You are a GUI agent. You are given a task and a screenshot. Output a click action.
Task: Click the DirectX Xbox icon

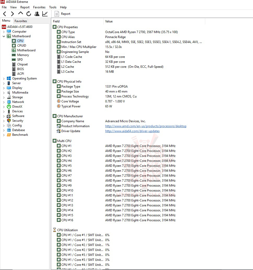[x=9, y=107]
